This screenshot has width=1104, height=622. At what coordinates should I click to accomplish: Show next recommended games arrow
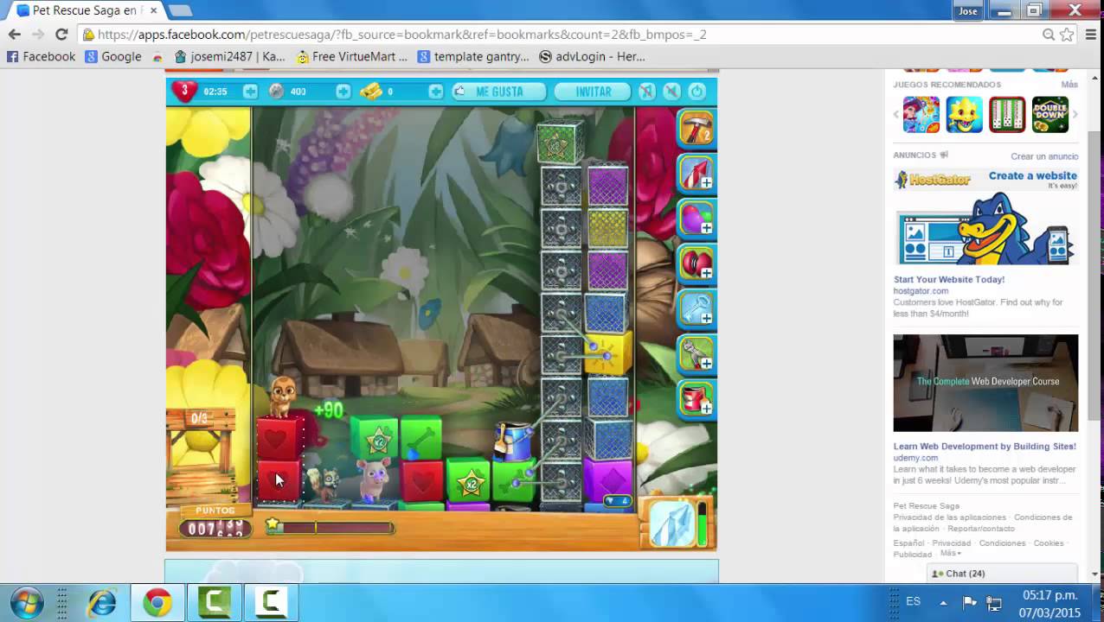pos(1075,114)
